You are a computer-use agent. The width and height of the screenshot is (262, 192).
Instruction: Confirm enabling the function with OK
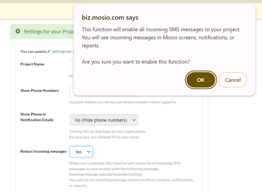(201, 80)
